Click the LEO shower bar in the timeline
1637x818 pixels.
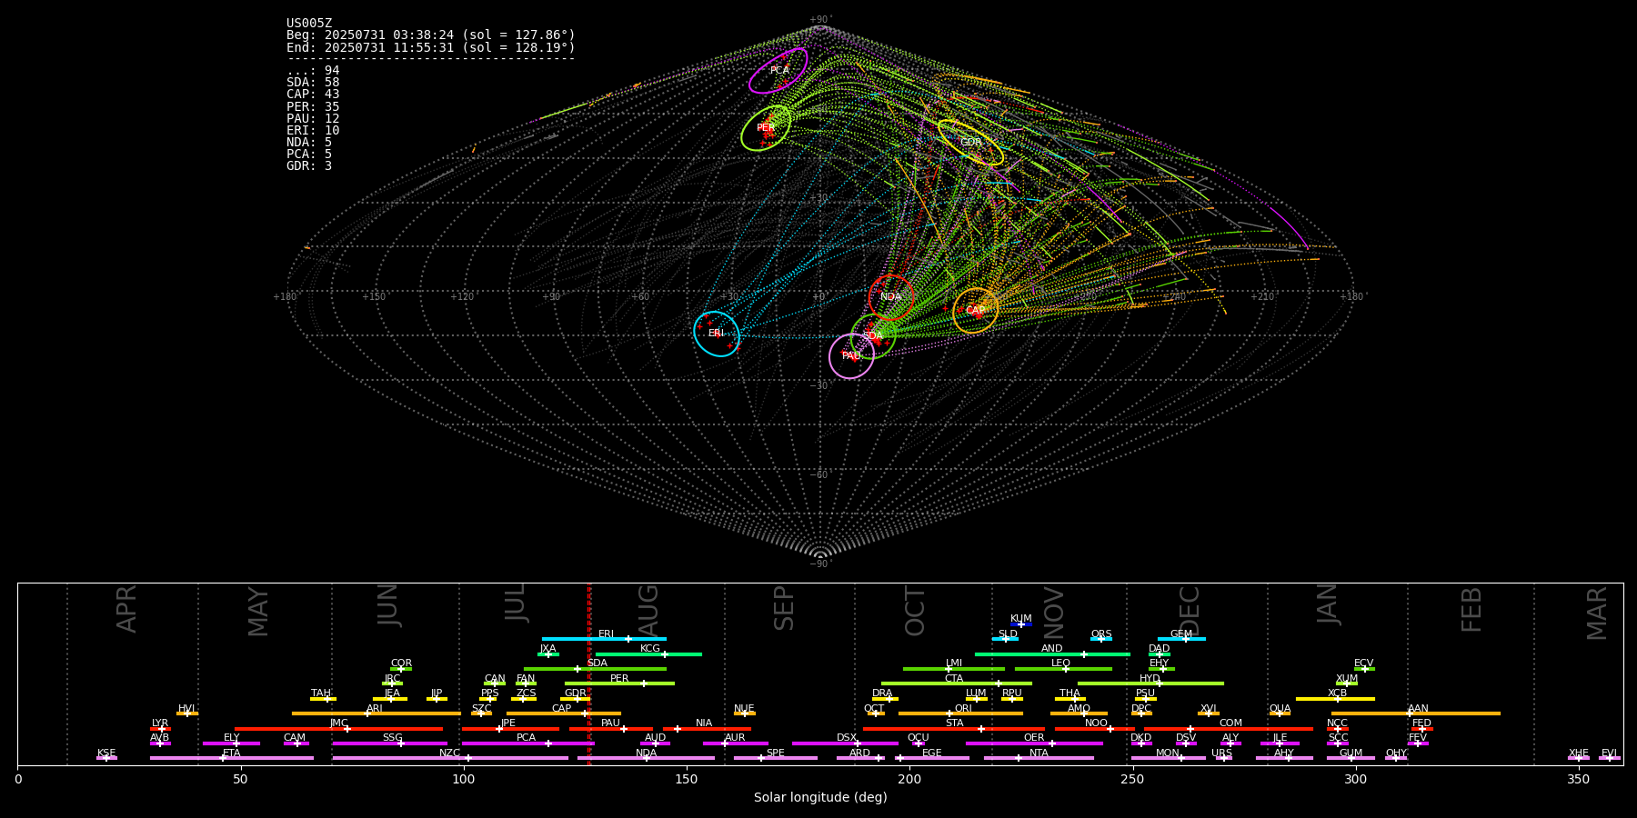[x=1063, y=669]
